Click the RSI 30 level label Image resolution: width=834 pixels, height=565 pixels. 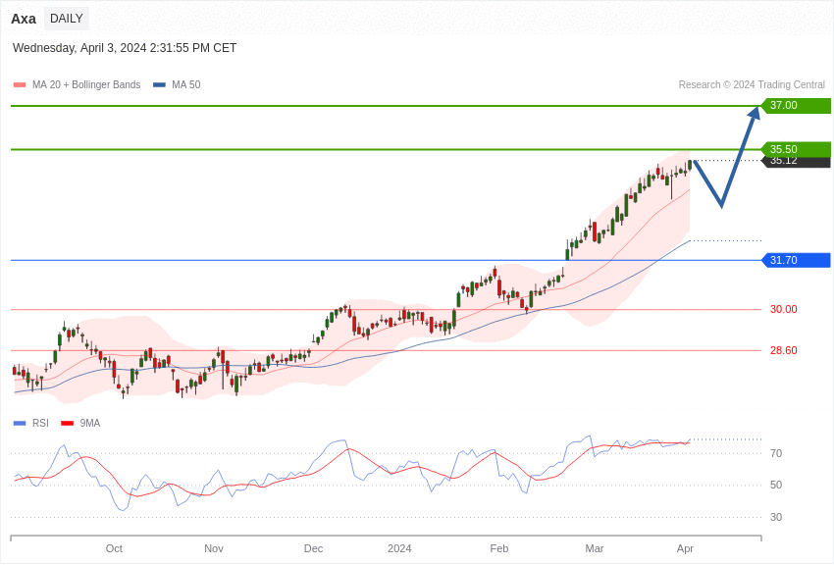(776, 517)
